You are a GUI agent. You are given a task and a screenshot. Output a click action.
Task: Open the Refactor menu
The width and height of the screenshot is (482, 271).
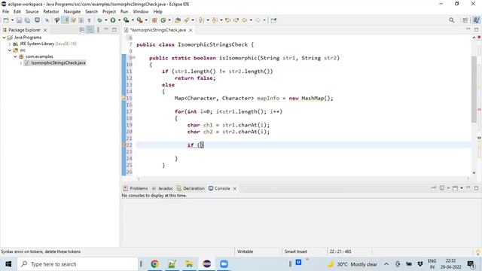click(51, 12)
